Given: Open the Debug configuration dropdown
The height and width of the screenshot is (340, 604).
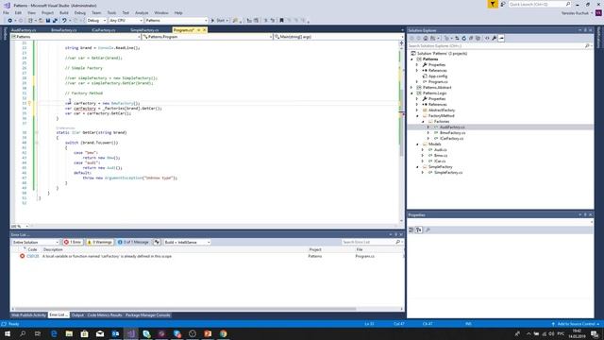Looking at the screenshot, I should [96, 21].
